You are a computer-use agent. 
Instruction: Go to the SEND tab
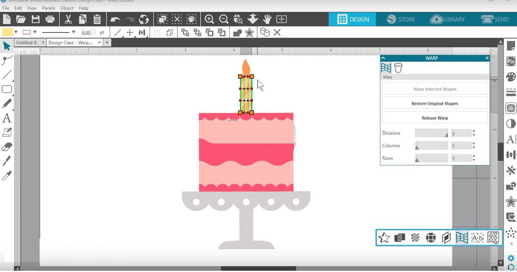(x=496, y=19)
